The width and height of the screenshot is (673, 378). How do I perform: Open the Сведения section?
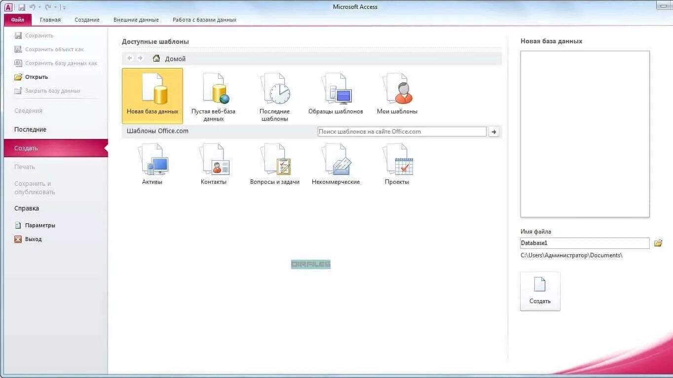tap(28, 111)
